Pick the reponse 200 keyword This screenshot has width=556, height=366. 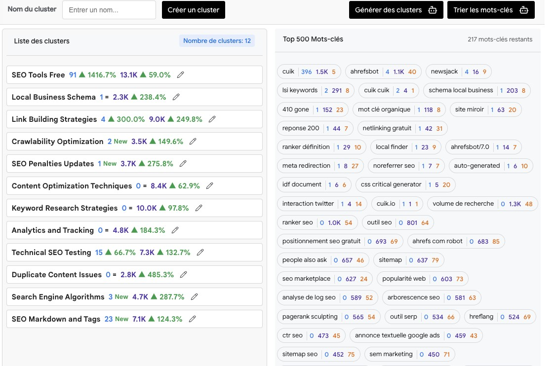coord(315,128)
